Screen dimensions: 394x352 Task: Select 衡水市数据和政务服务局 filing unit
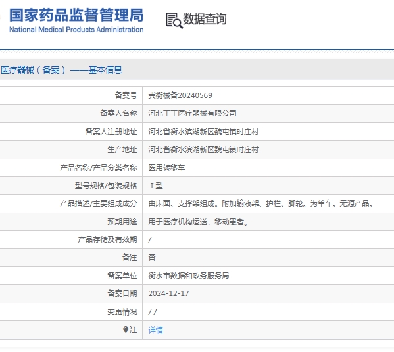[189, 276]
